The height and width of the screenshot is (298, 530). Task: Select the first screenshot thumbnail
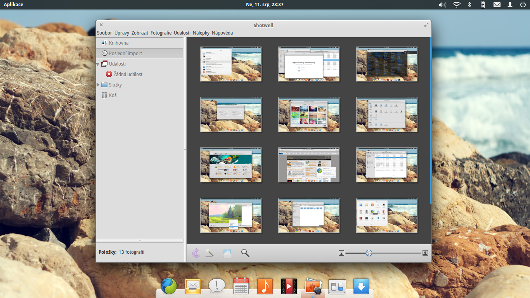pyautogui.click(x=231, y=64)
